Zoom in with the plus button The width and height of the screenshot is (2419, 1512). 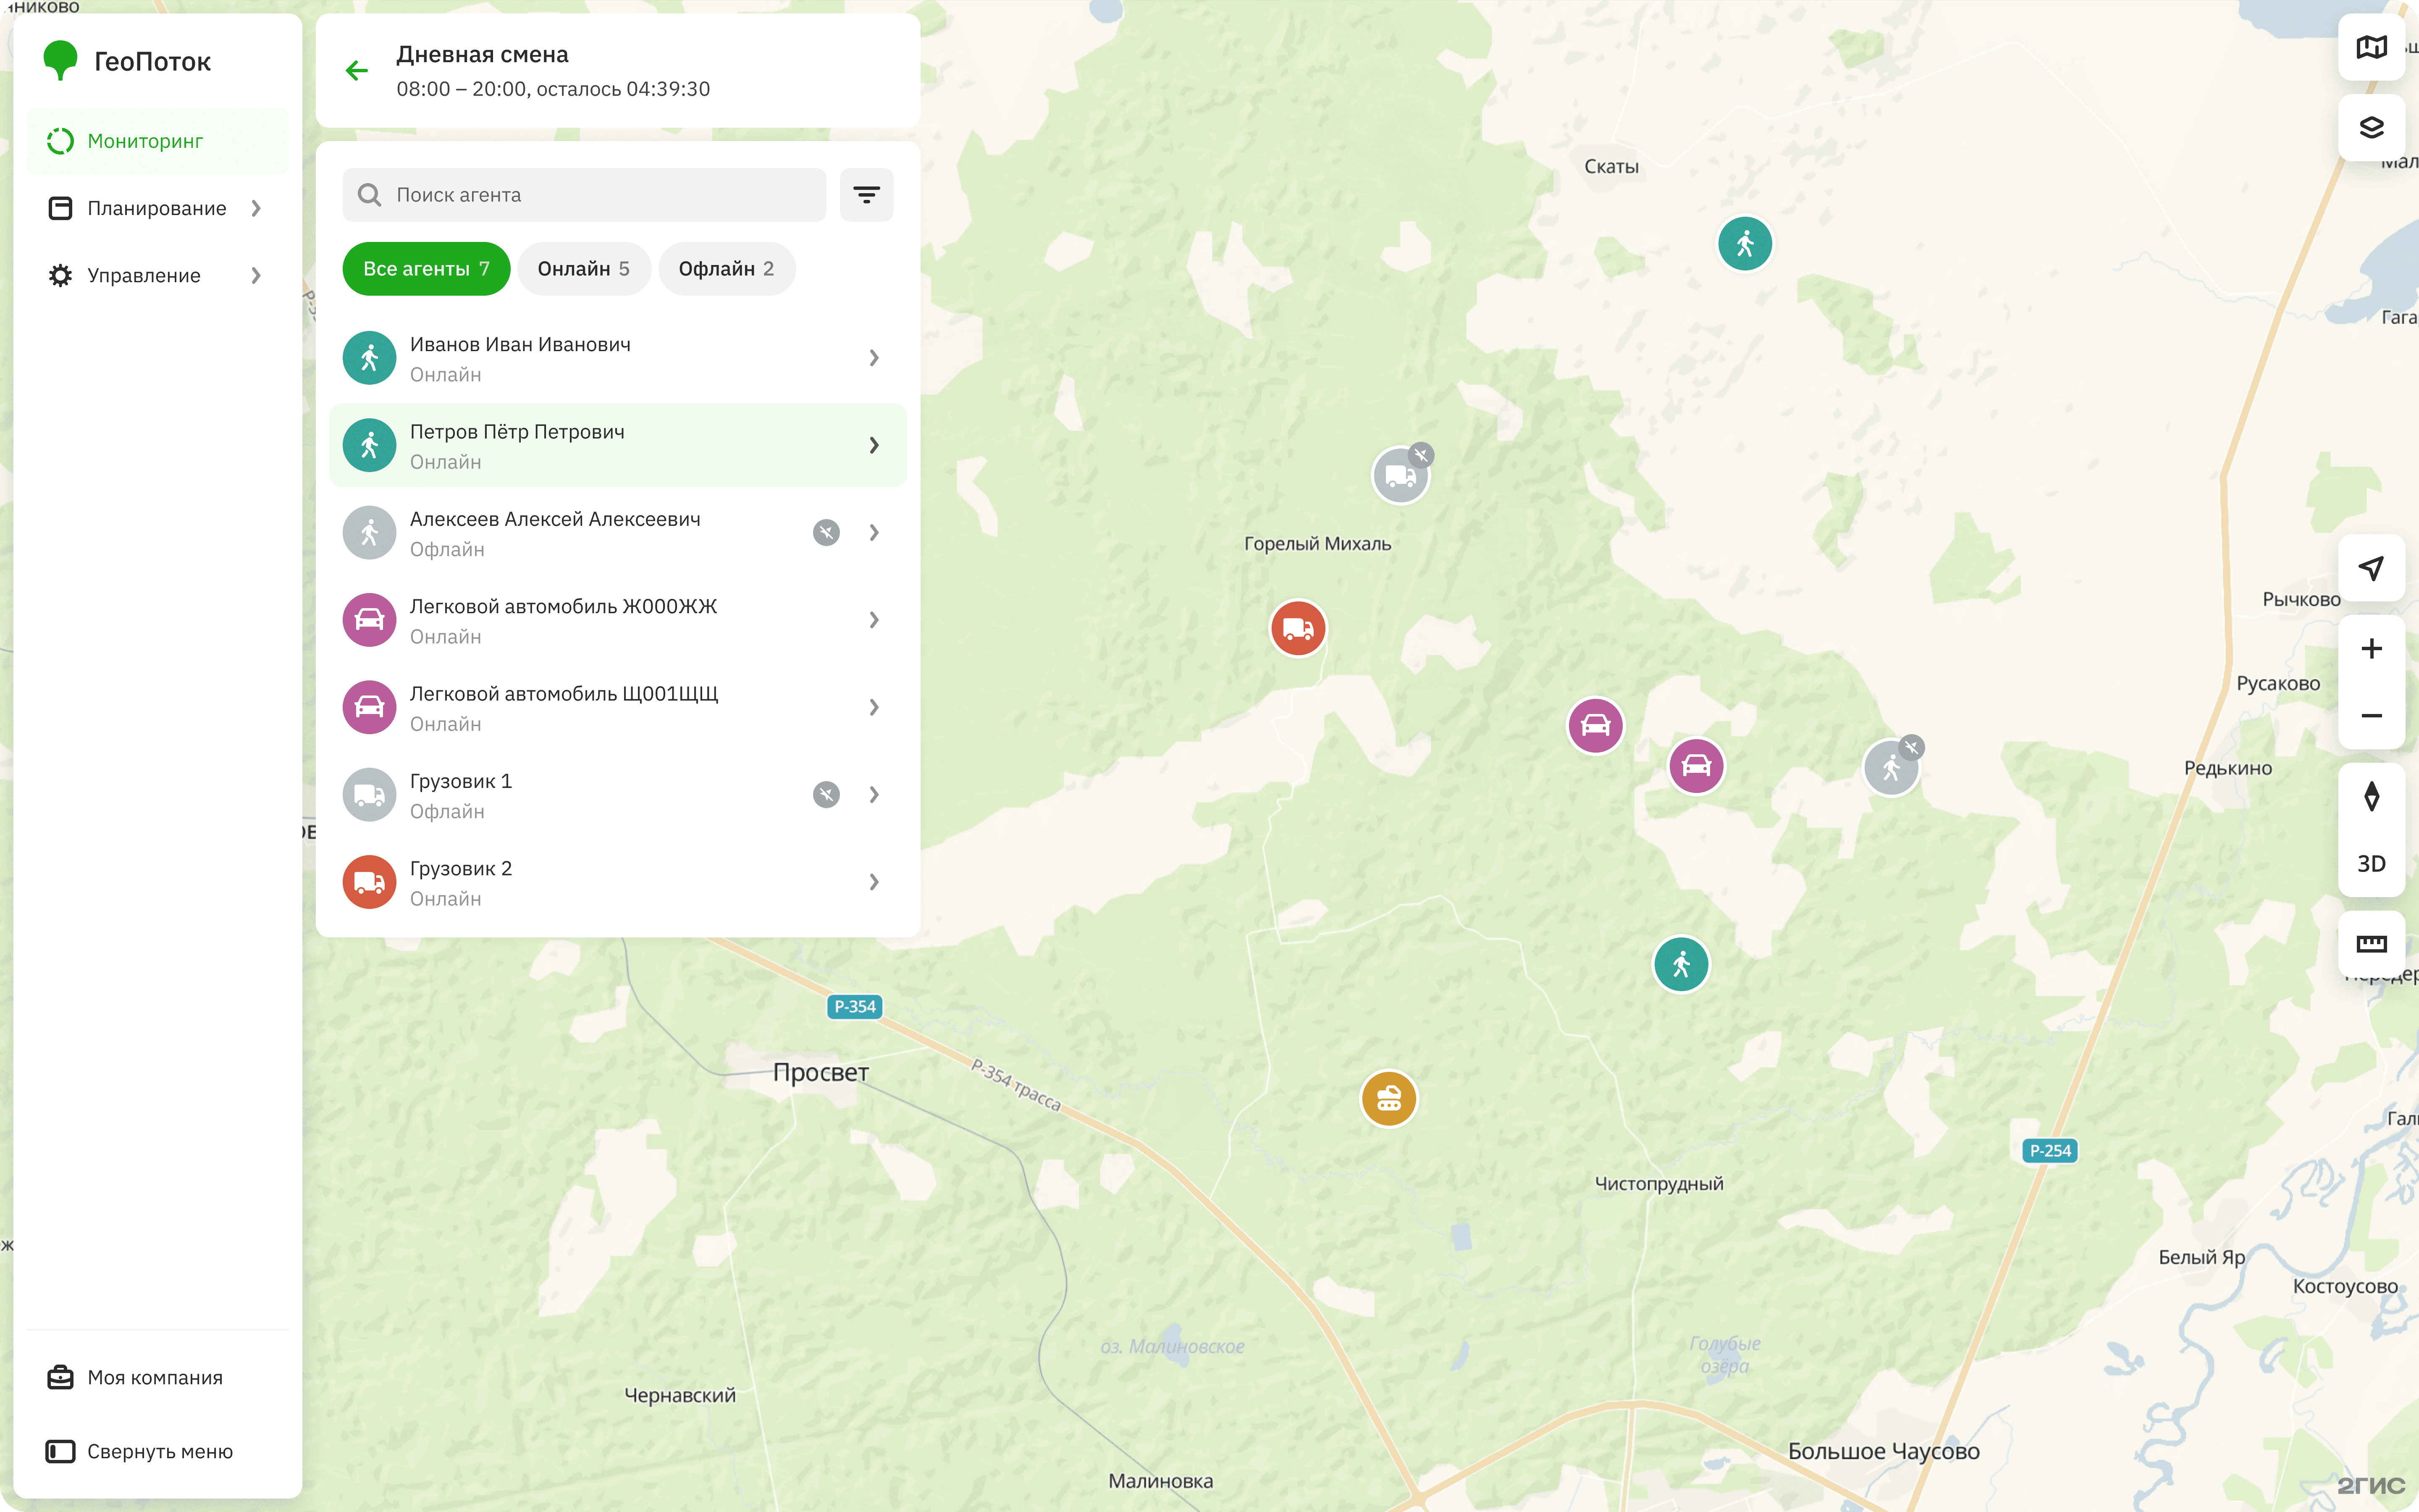coord(2371,648)
